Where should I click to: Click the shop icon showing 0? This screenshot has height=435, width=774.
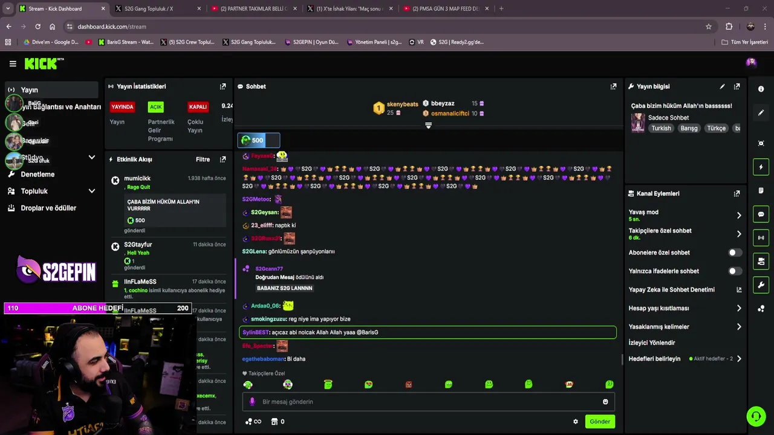point(278,422)
